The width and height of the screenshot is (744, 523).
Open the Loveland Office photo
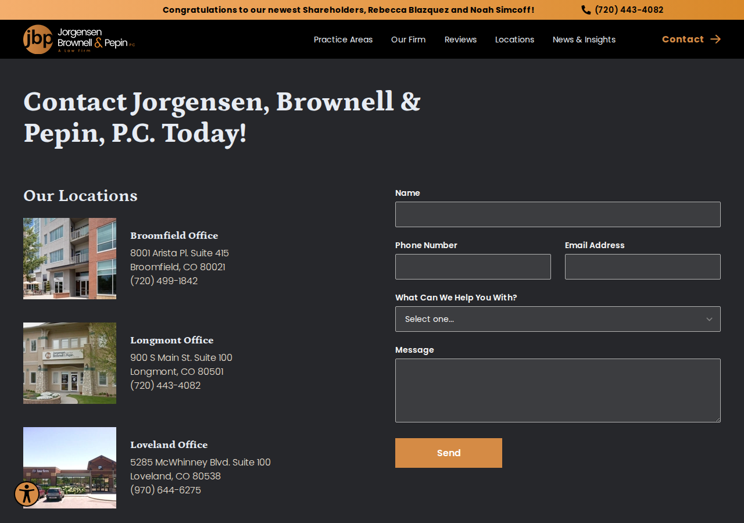point(70,468)
